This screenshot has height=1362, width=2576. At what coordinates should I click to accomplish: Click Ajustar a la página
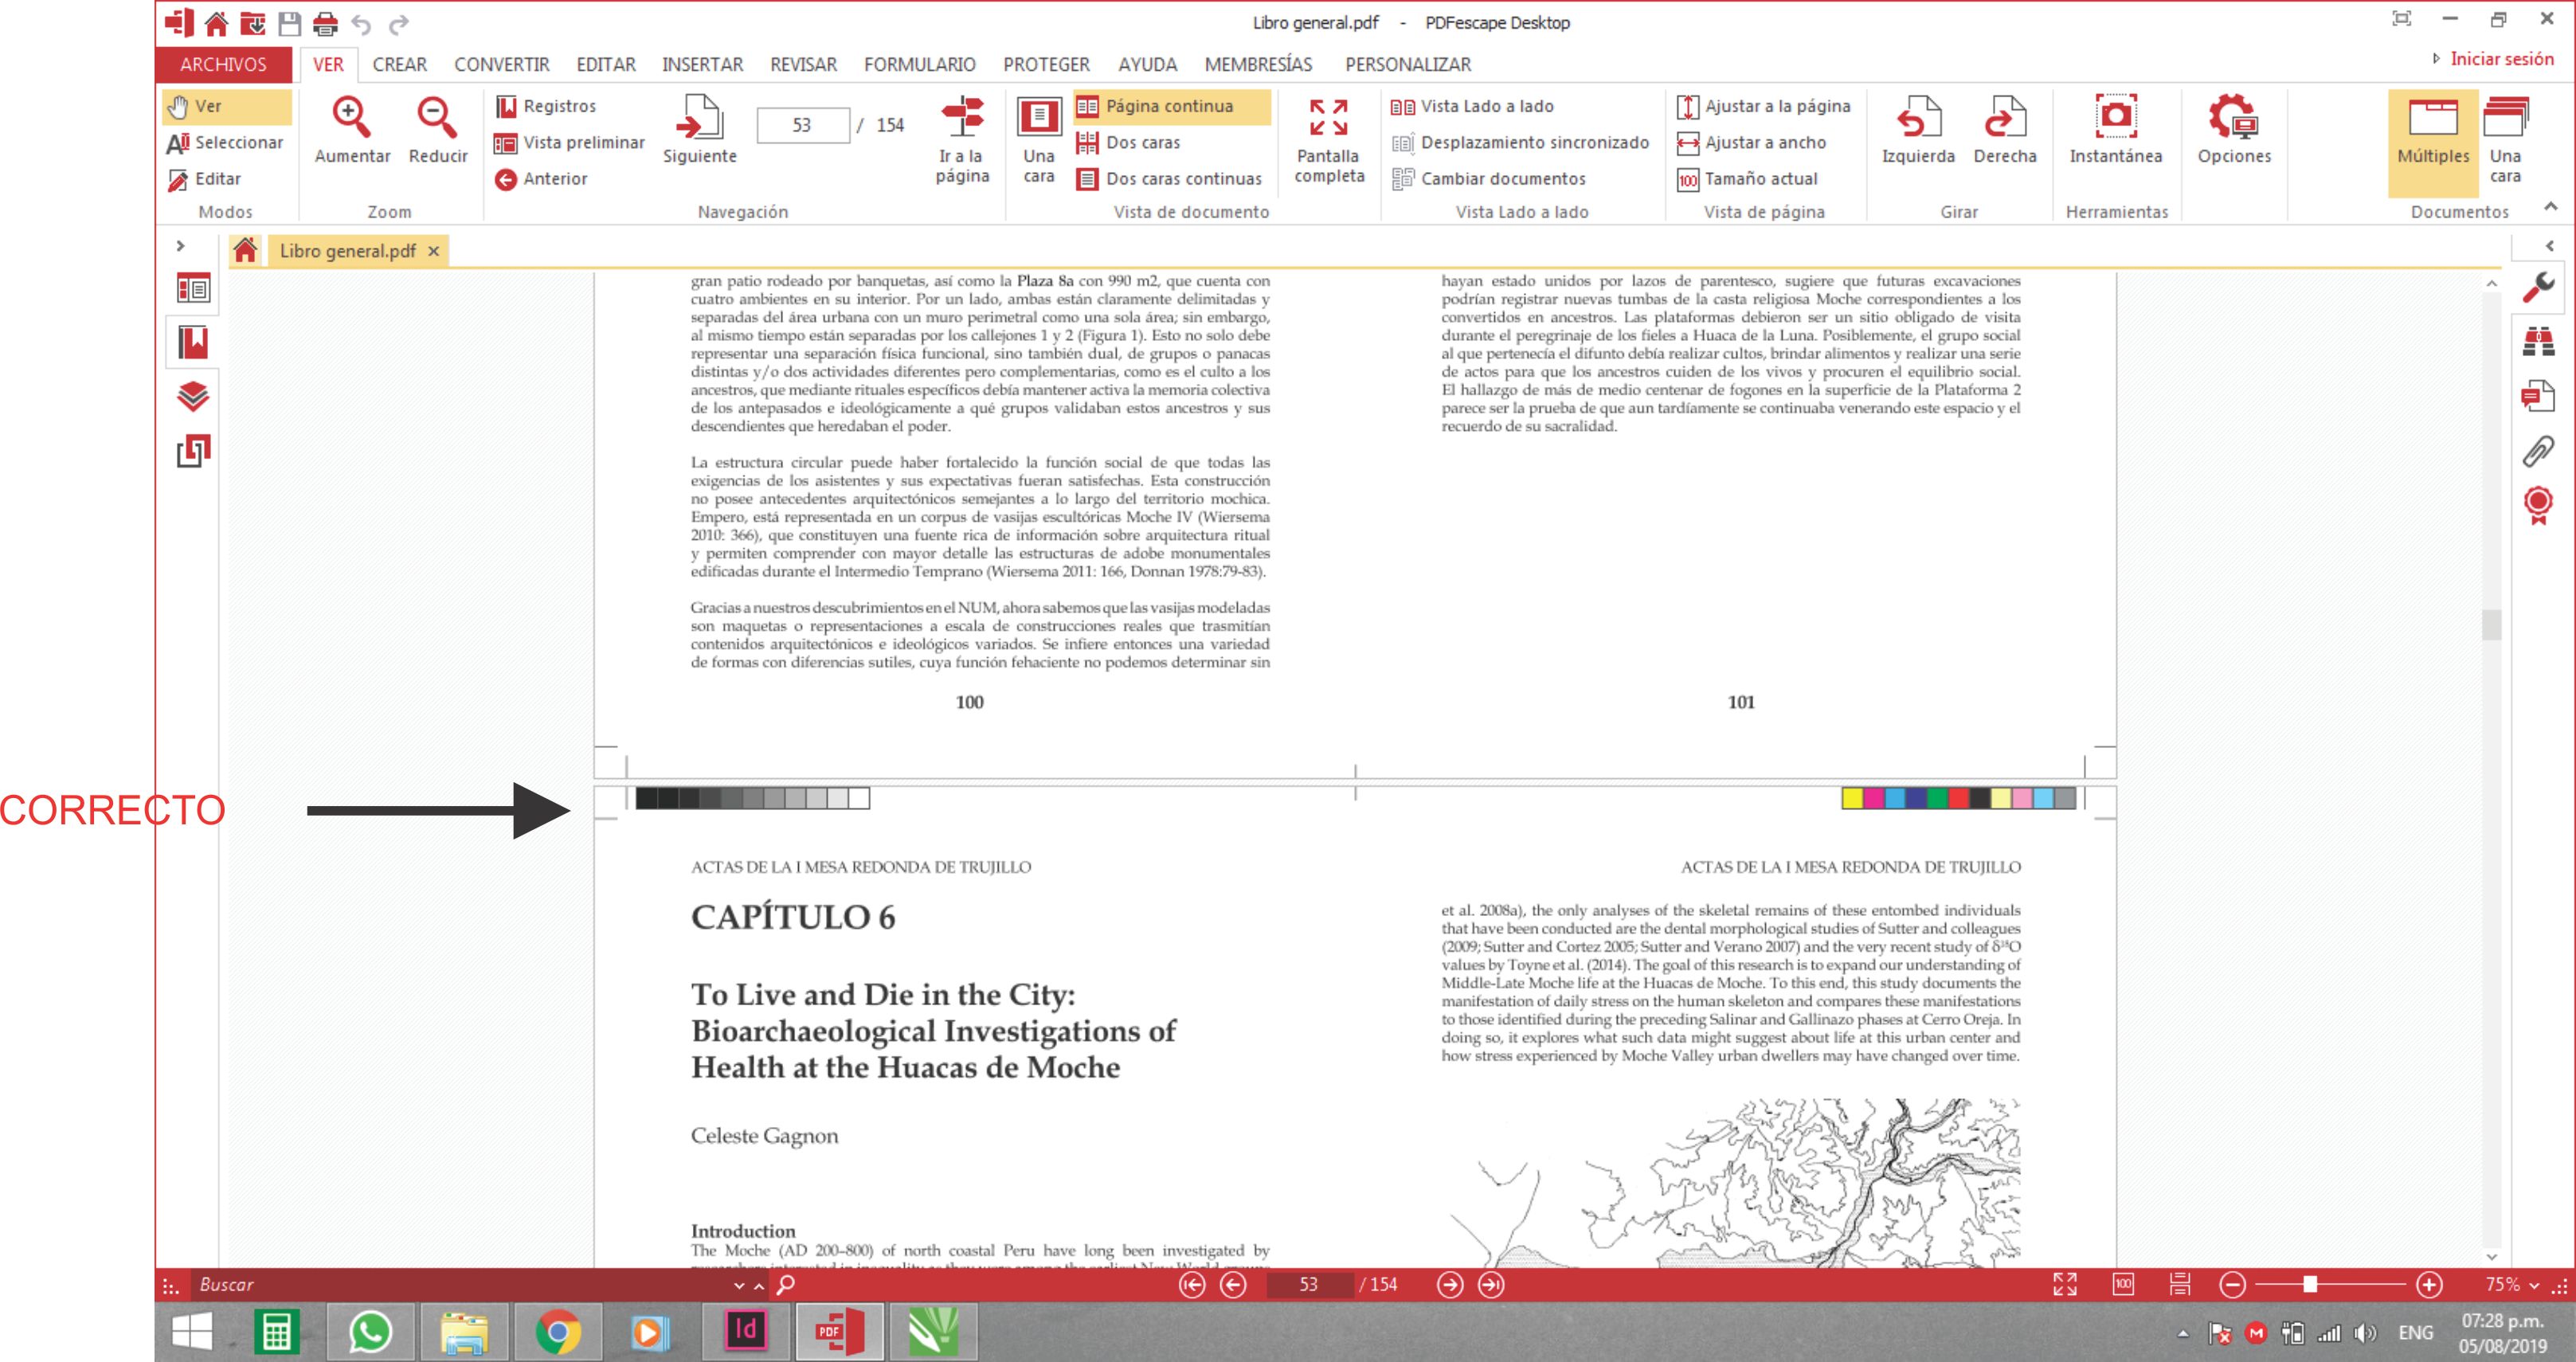[1764, 106]
